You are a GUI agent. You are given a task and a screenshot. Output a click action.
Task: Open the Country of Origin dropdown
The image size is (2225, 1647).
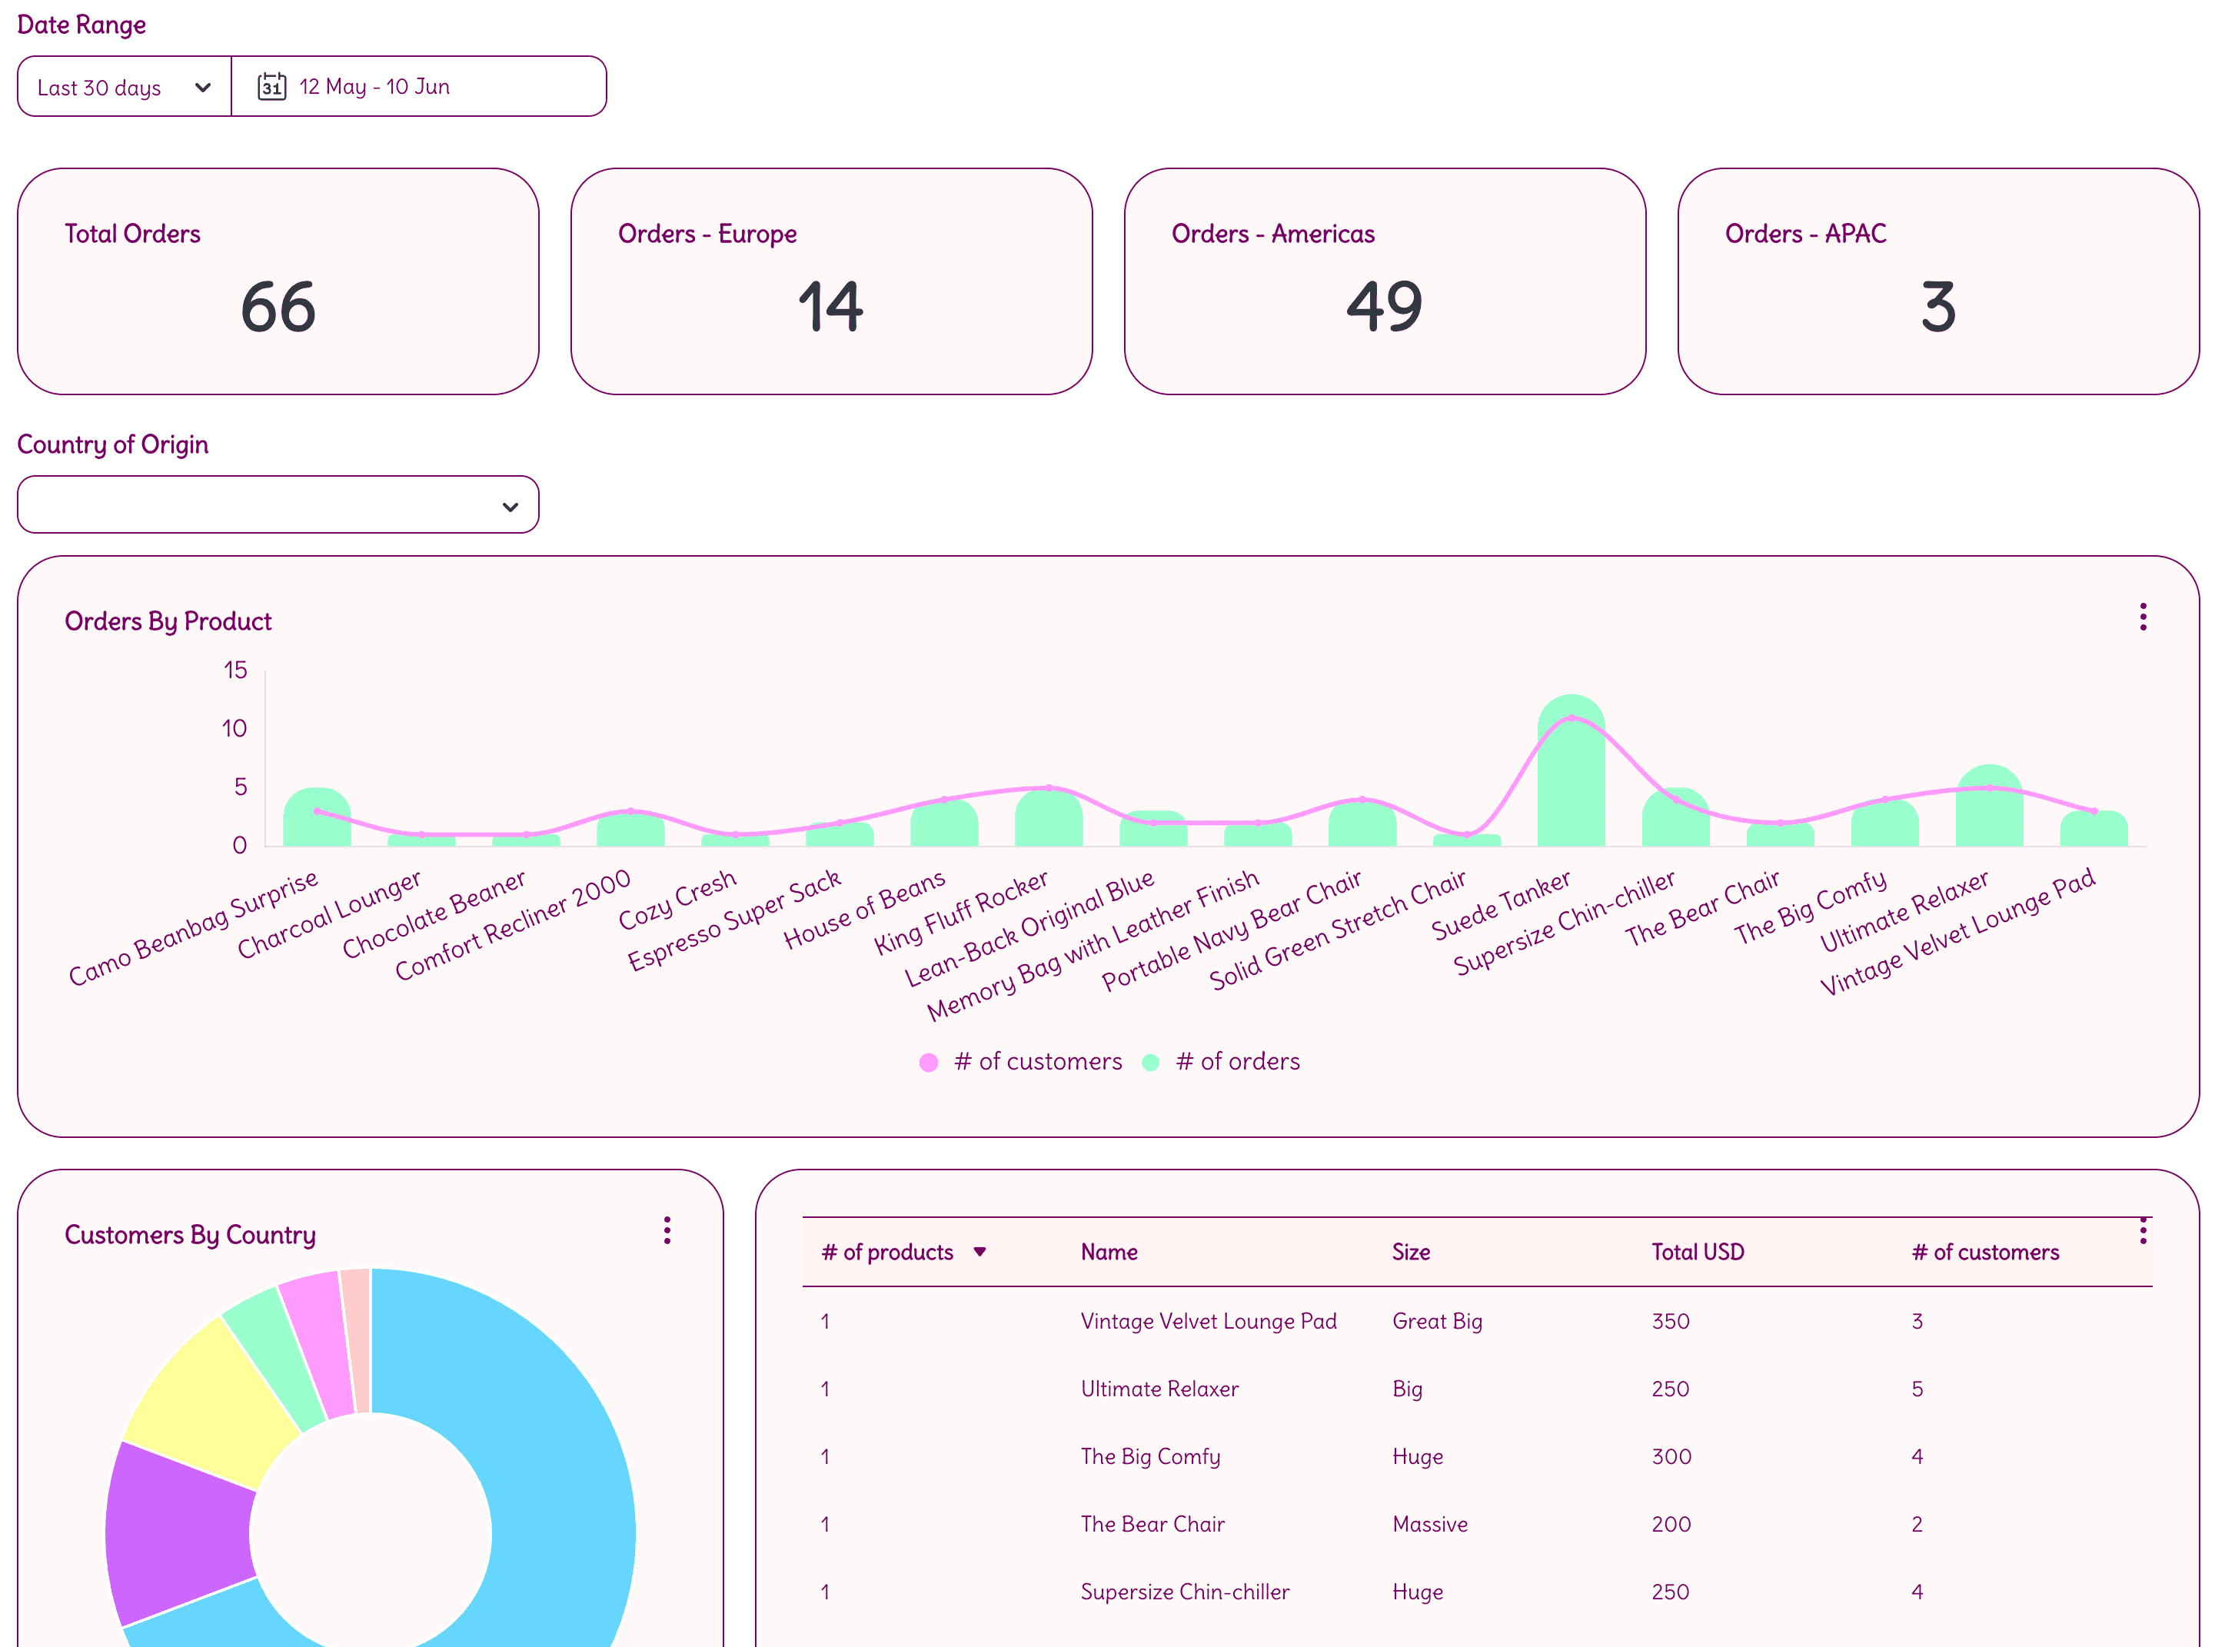click(x=278, y=504)
